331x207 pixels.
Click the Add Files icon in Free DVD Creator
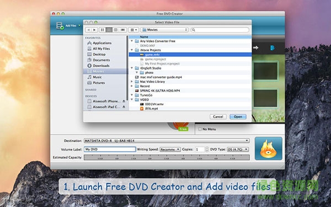pos(60,26)
